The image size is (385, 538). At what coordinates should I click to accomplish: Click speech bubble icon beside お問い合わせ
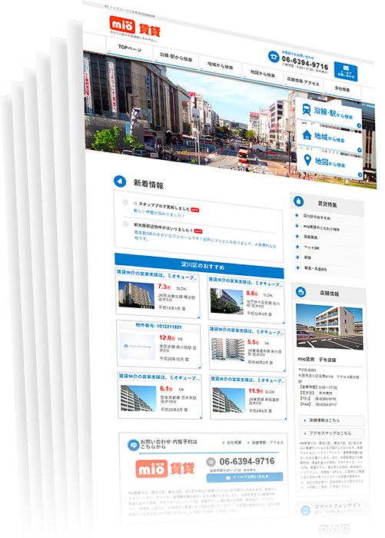click(x=133, y=445)
